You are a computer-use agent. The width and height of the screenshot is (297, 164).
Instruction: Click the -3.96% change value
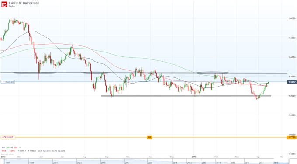point(12,151)
